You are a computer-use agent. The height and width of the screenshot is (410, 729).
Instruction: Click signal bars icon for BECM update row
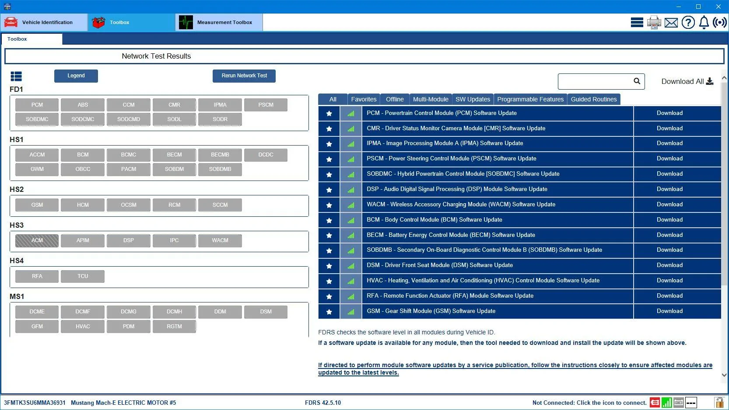tap(351, 236)
